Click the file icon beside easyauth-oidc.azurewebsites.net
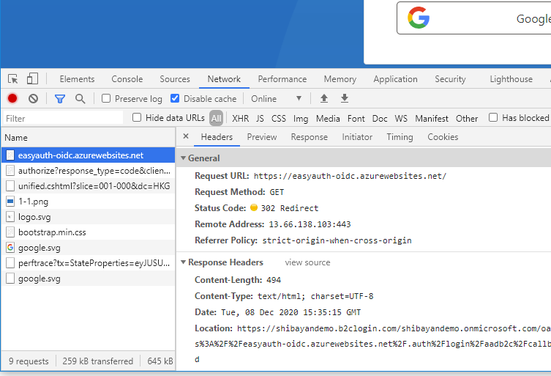 pos(10,155)
